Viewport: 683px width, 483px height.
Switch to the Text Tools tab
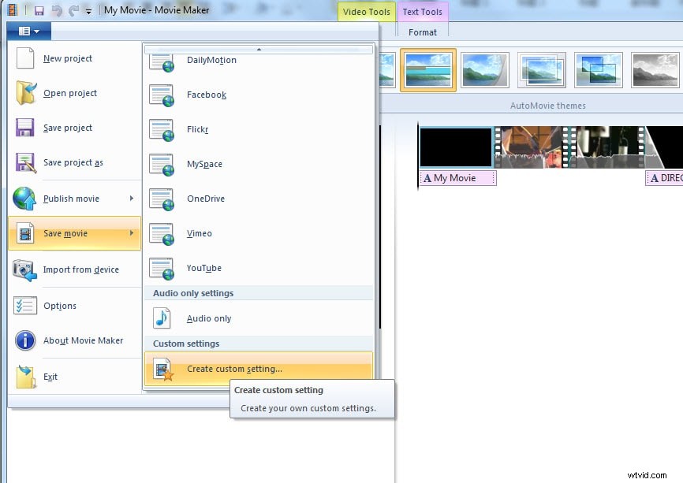(x=423, y=12)
